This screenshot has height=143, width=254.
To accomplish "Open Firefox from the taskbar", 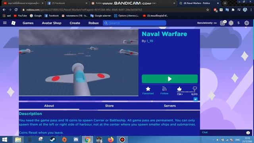I will pos(111,139).
